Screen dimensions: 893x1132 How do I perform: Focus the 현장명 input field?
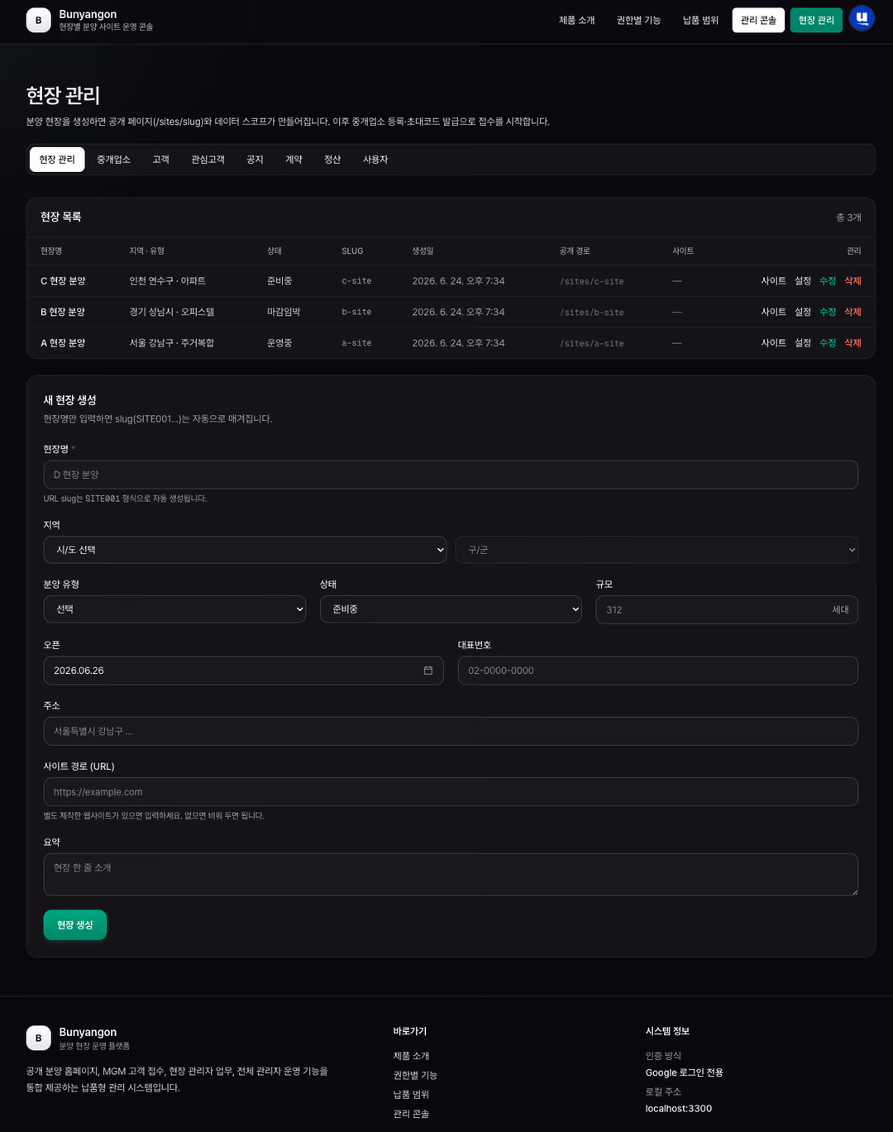(x=451, y=475)
